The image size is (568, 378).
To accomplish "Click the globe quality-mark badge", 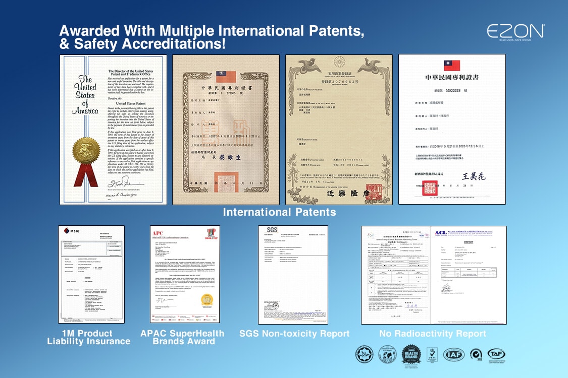I will point(387,354).
